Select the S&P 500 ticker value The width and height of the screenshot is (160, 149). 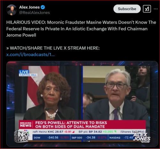click(91, 137)
